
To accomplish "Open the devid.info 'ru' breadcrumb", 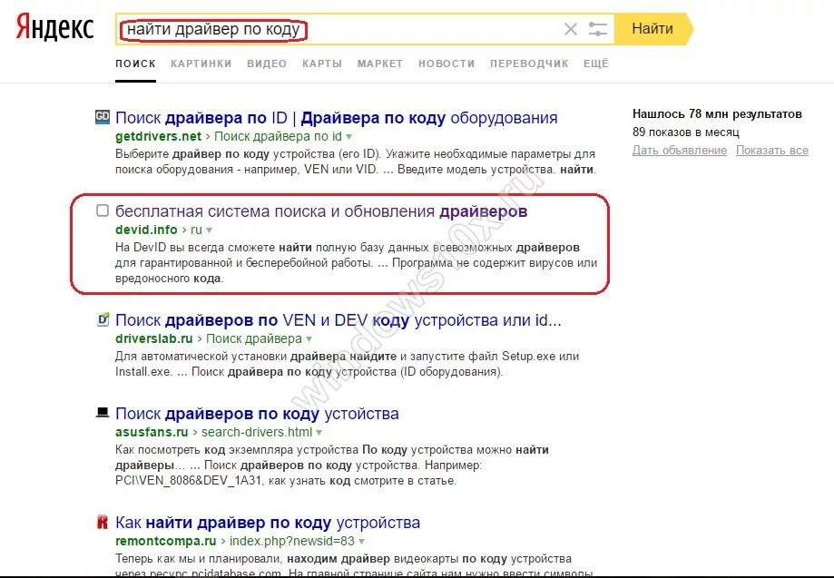I will [x=196, y=230].
